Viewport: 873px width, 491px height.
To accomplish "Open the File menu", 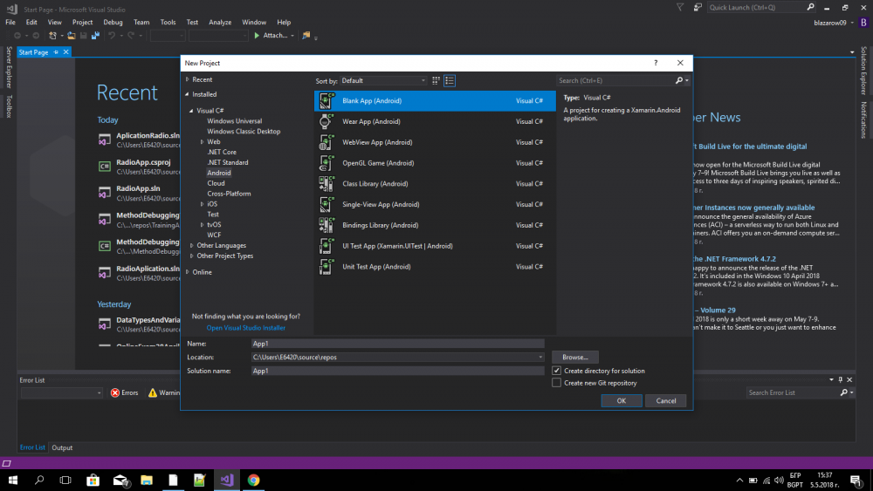I will (x=10, y=23).
